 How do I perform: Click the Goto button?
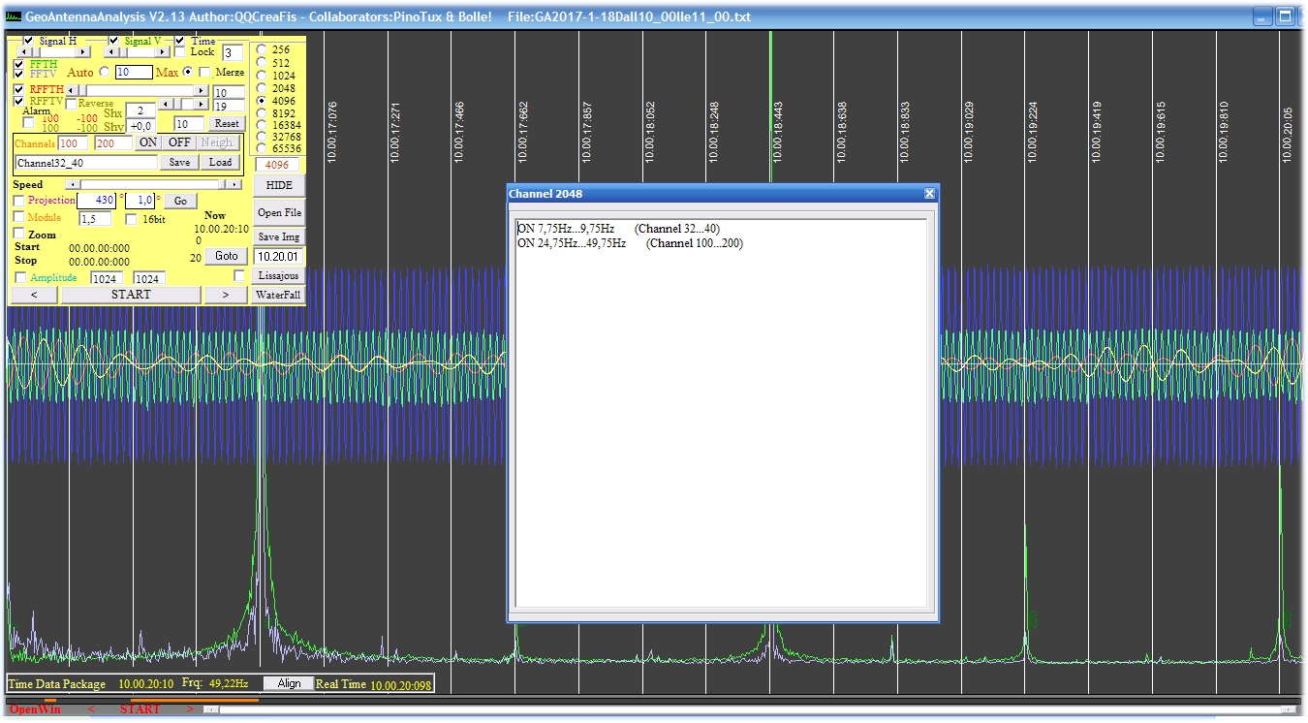(226, 256)
